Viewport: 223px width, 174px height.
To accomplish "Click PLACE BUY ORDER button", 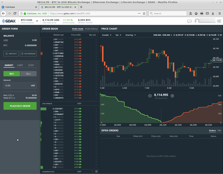I will coord(20,106).
